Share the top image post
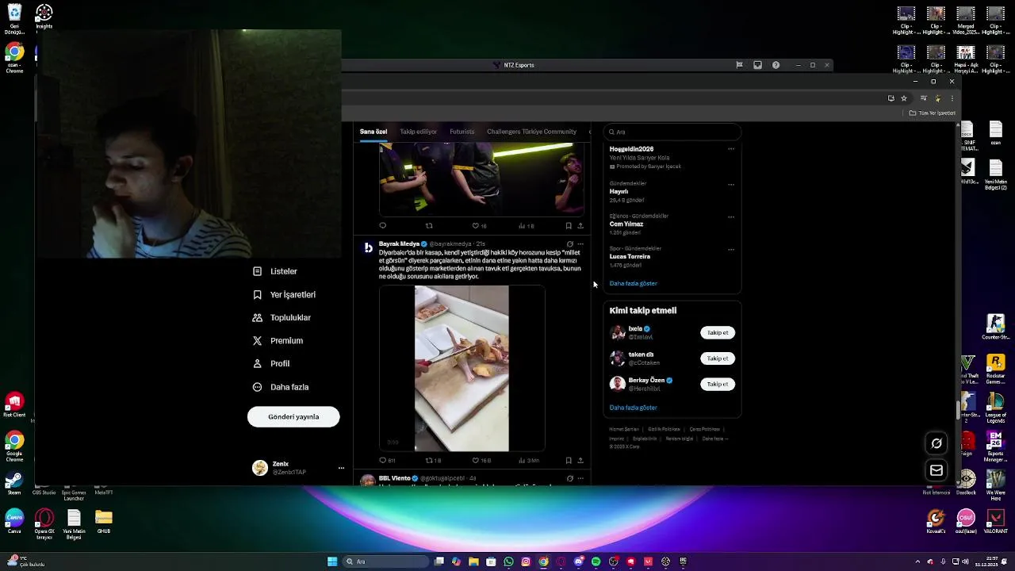The image size is (1015, 571). (580, 225)
